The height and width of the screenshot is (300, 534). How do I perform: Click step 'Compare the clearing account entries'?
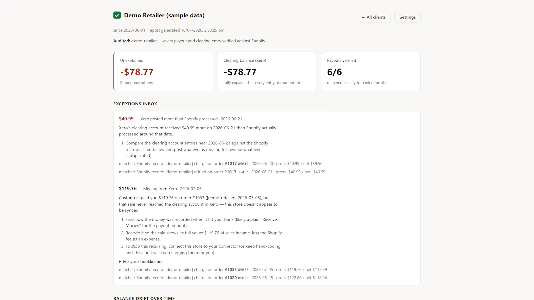197,149
